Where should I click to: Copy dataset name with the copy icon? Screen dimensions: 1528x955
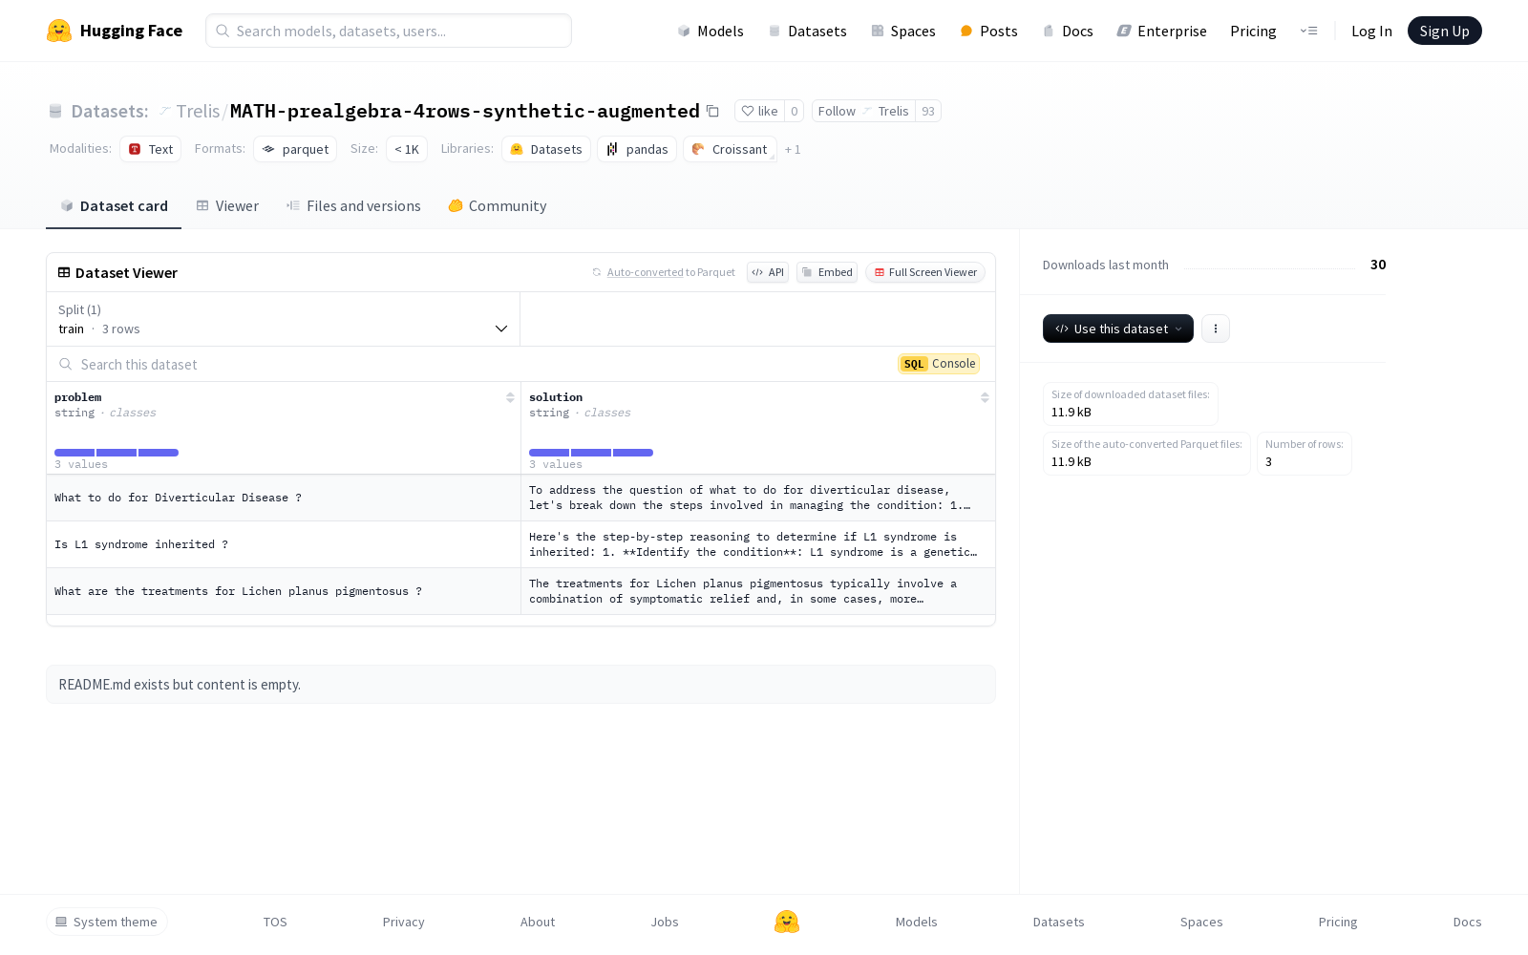tap(712, 111)
